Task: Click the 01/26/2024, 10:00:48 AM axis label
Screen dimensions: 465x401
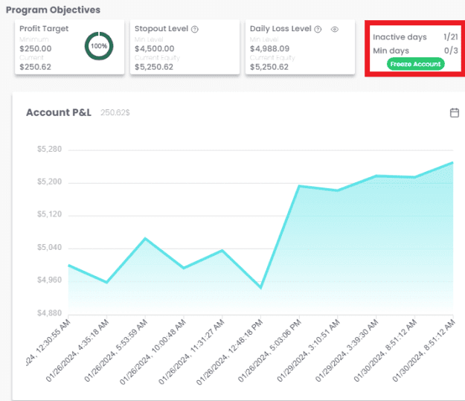Action: pos(153,352)
